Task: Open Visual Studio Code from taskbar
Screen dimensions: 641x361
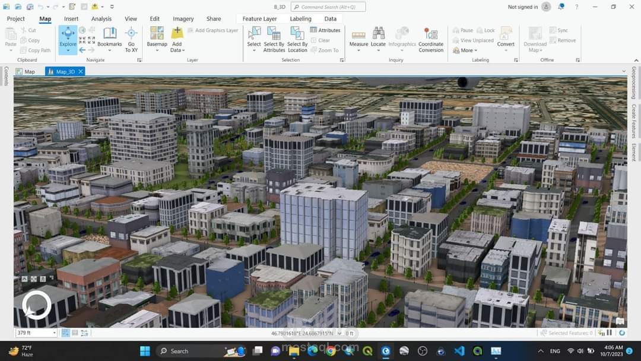Action: [x=459, y=351]
